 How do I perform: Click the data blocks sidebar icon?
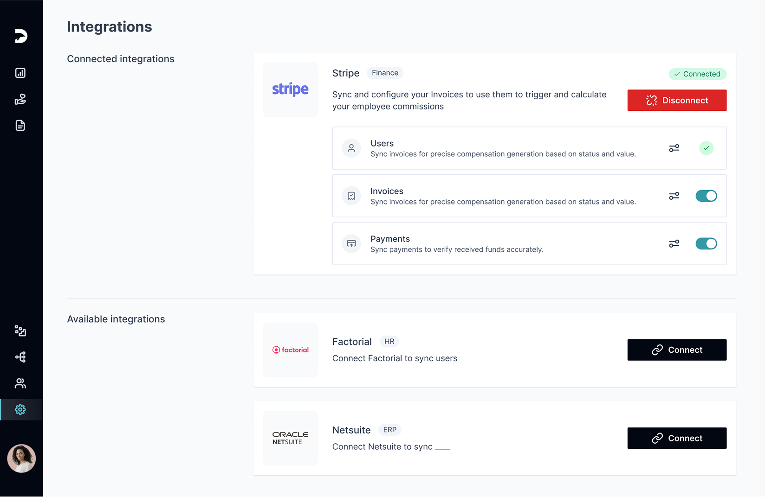[20, 331]
